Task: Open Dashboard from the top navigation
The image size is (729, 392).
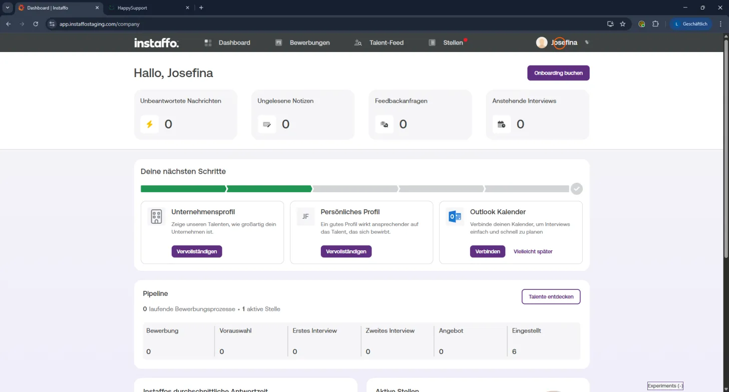Action: [227, 43]
